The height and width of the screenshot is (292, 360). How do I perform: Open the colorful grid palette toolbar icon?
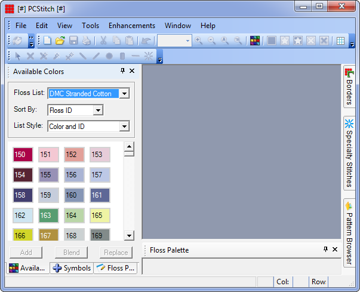pyautogui.click(x=255, y=41)
